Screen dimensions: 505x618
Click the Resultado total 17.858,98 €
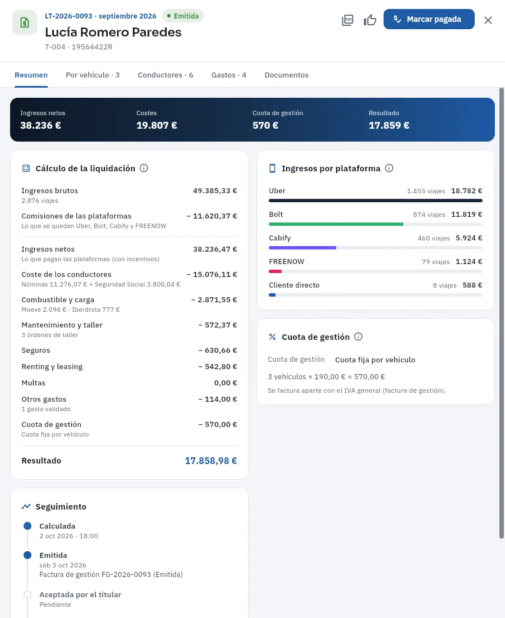click(x=211, y=461)
